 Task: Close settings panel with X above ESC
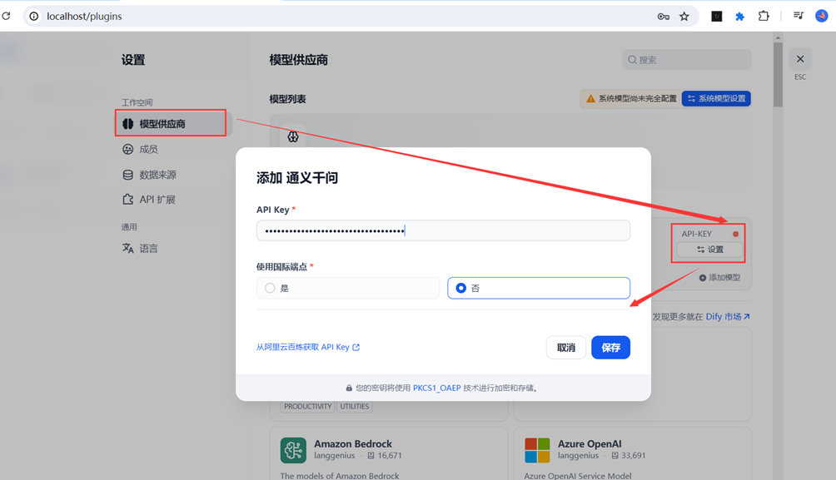[x=799, y=59]
